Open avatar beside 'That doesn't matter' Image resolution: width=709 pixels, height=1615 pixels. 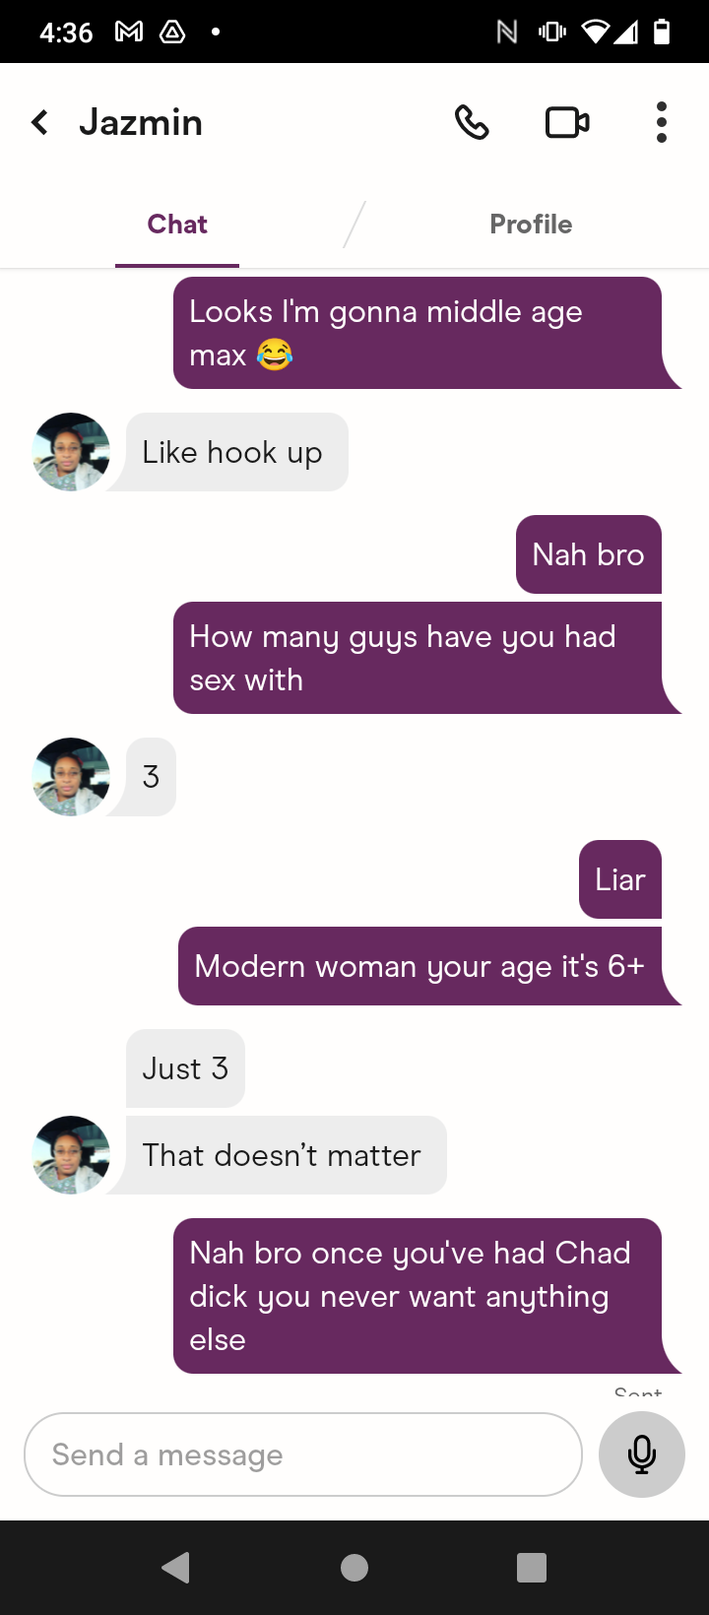tap(71, 1155)
